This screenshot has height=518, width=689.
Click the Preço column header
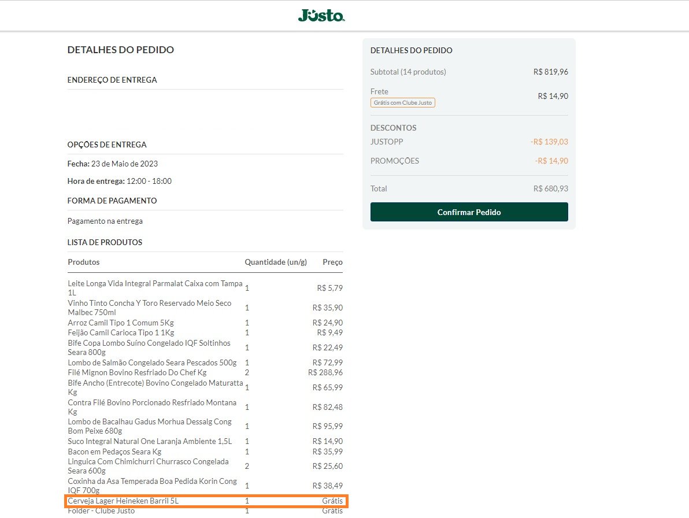tap(332, 262)
